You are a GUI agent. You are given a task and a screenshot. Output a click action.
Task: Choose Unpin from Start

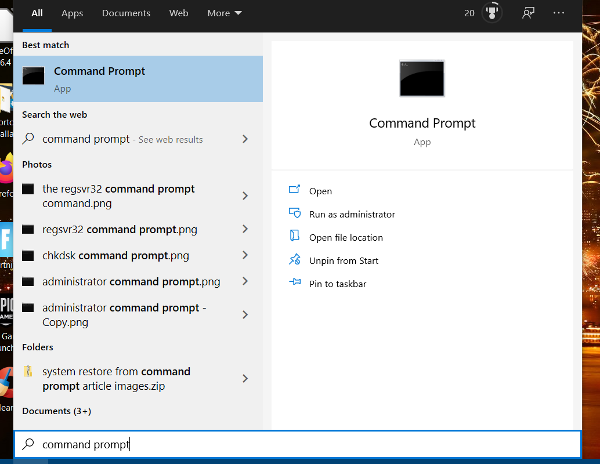[344, 261]
